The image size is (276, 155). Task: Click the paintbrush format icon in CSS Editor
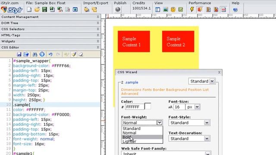(x=74, y=54)
